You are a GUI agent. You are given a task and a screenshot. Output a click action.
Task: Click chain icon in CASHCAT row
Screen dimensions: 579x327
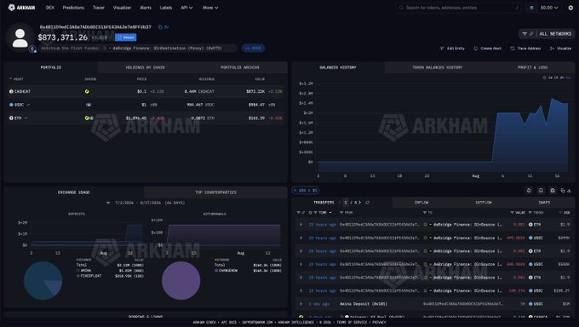click(87, 91)
